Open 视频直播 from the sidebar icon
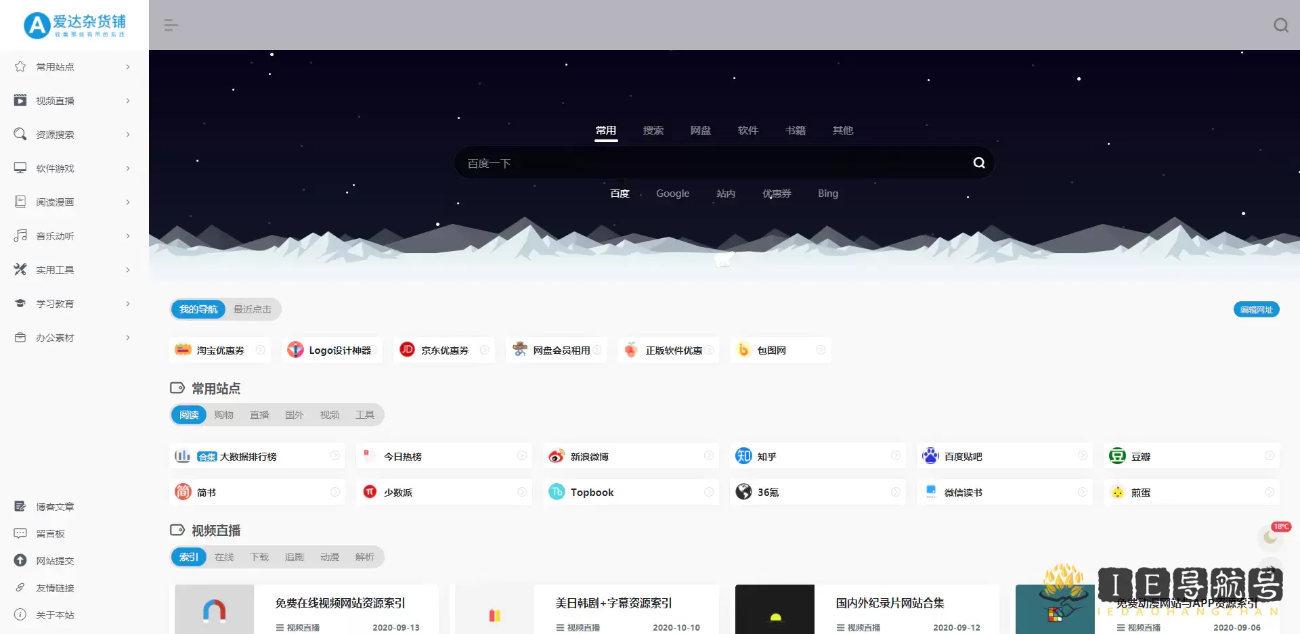This screenshot has height=634, width=1300. 20,100
